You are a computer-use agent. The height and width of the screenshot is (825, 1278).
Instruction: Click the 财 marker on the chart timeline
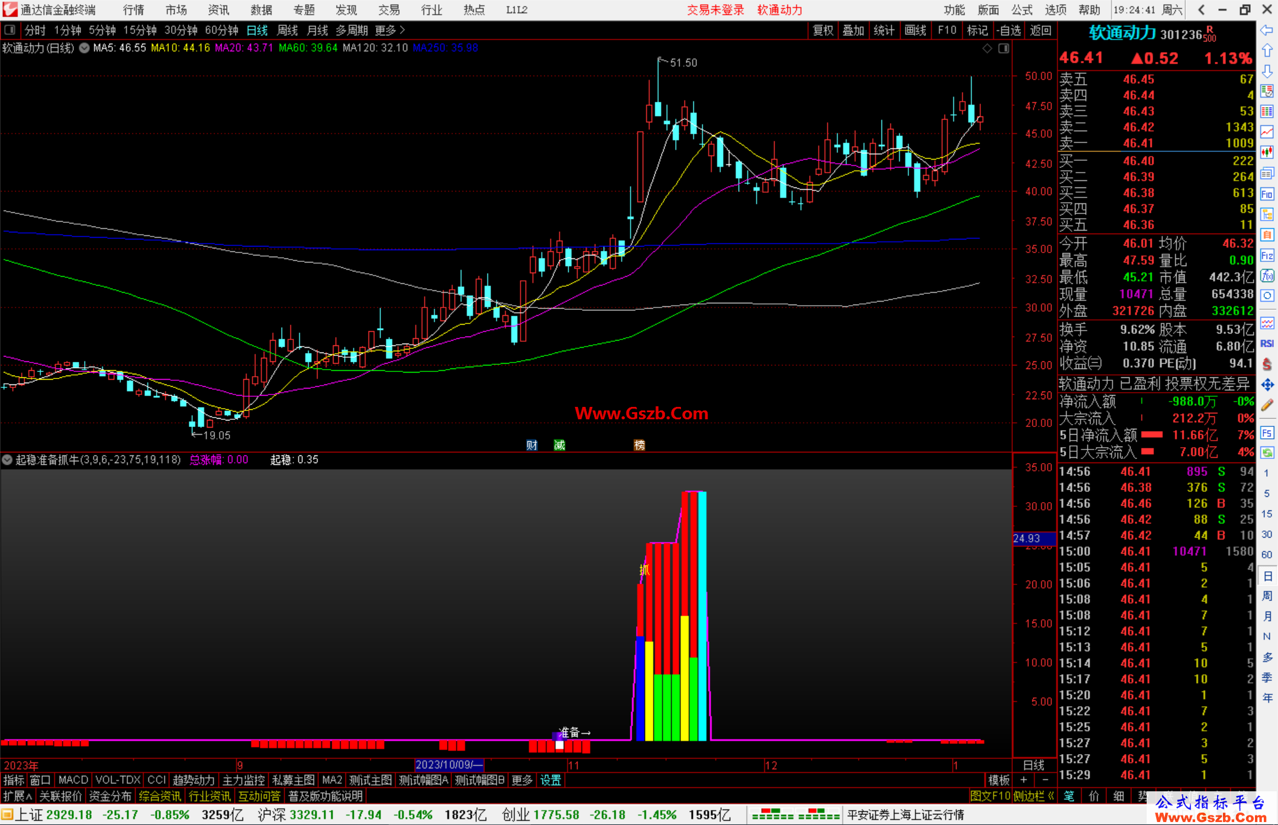(x=532, y=445)
